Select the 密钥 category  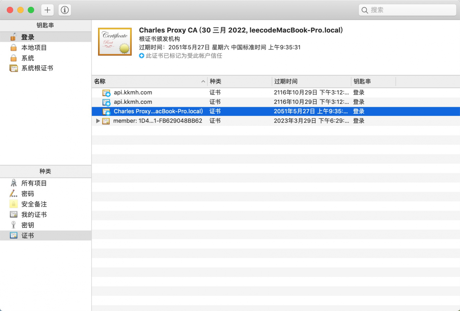coord(46,225)
